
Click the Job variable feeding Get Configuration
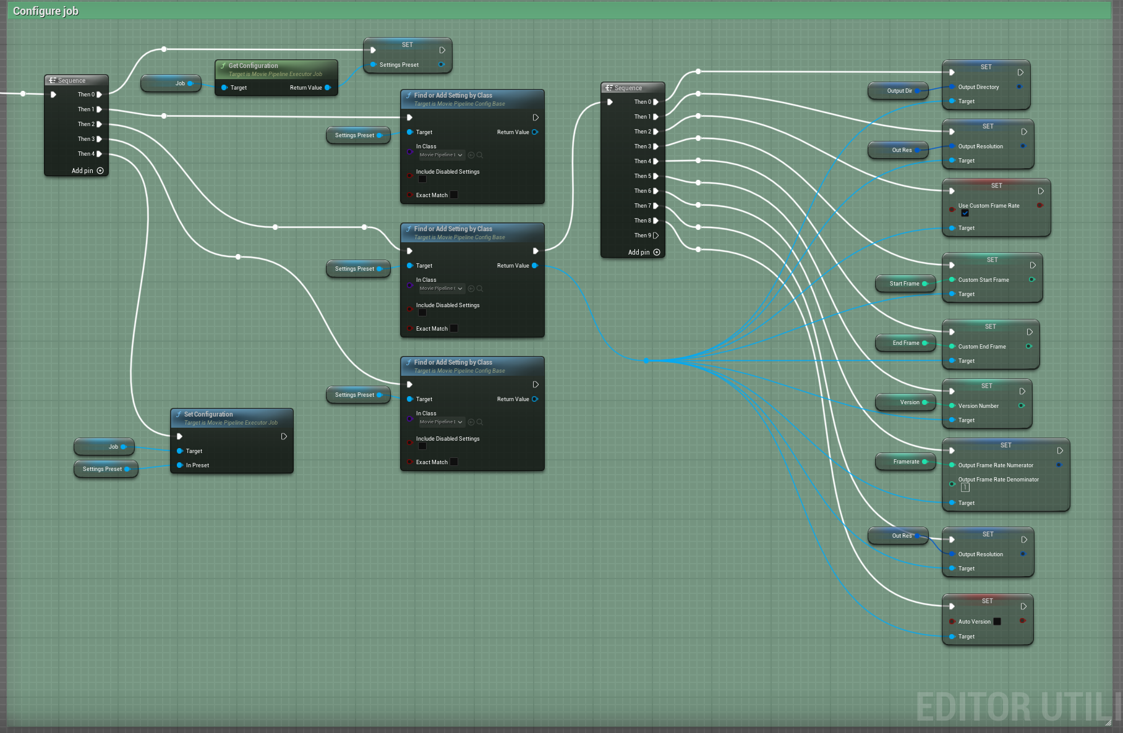(171, 83)
